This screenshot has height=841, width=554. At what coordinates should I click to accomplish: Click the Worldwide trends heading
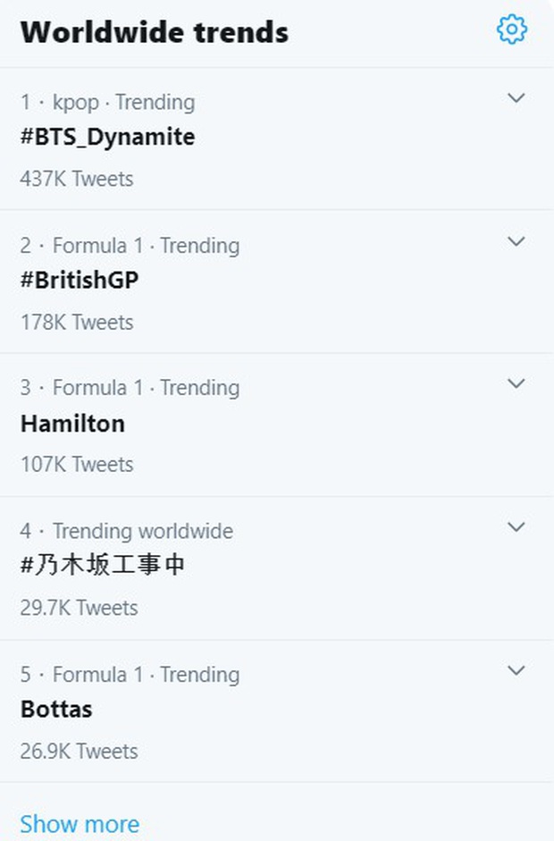click(155, 32)
